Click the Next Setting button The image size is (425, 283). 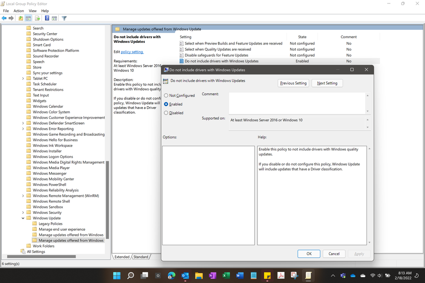[x=327, y=83]
